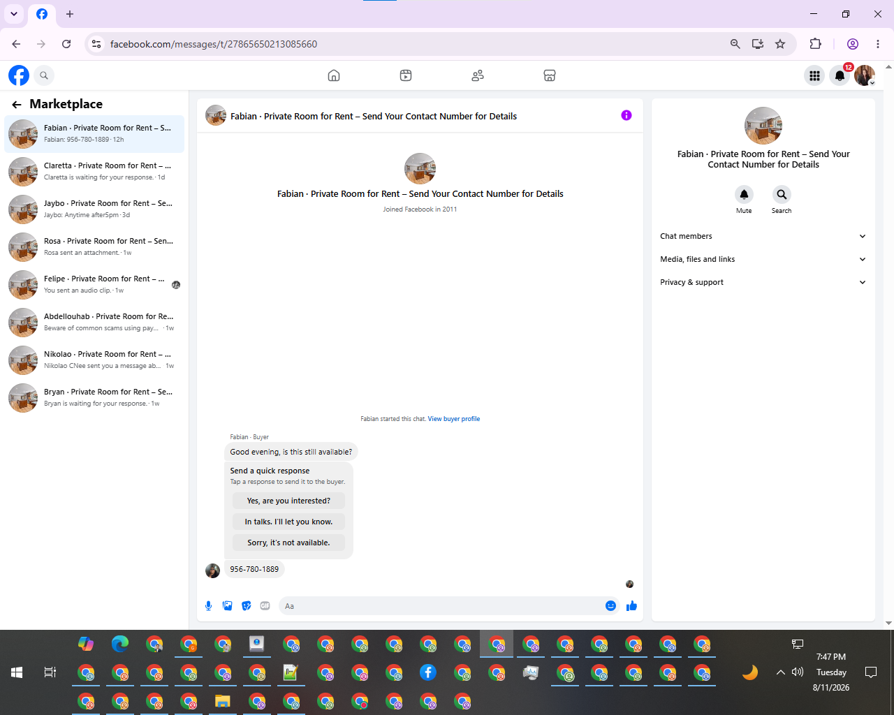Click the listing thumbnail in the right panel

(763, 126)
